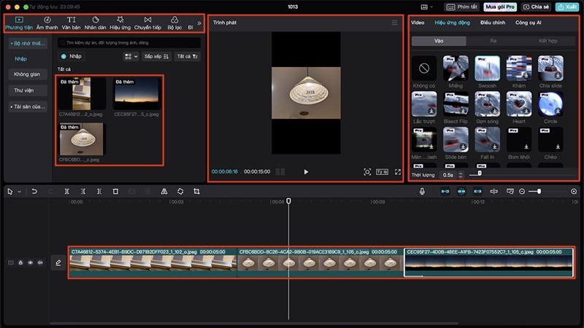The width and height of the screenshot is (584, 328).
Task: Select the Nhãn dán stickers icon
Action: click(x=96, y=23)
